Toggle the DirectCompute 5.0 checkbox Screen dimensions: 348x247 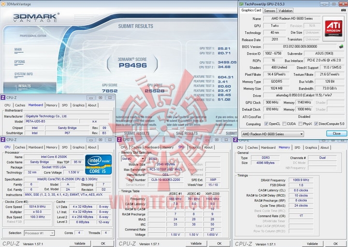tap(316, 124)
